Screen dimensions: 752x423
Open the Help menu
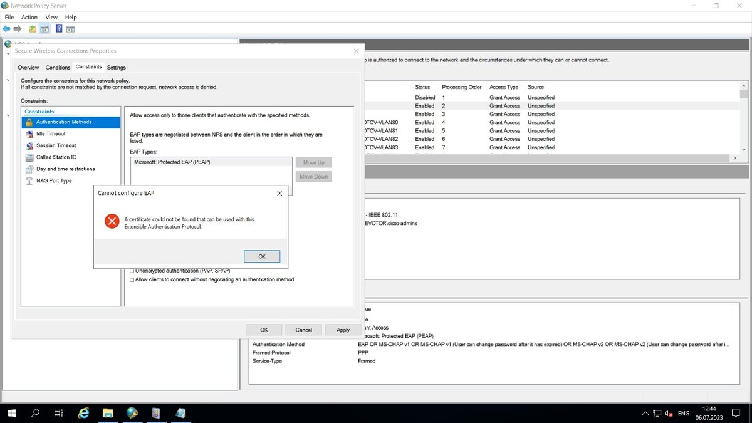[x=71, y=18]
